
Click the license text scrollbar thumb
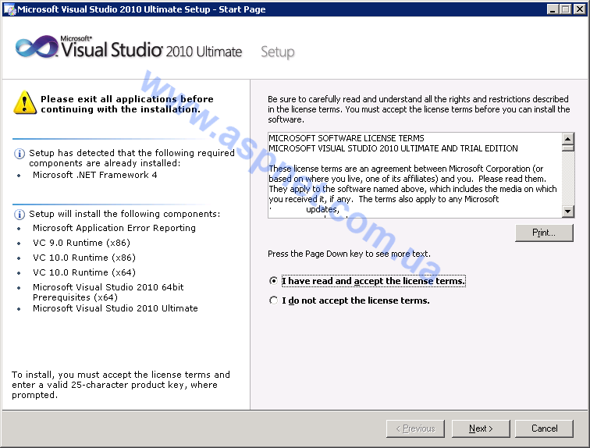[x=568, y=148]
